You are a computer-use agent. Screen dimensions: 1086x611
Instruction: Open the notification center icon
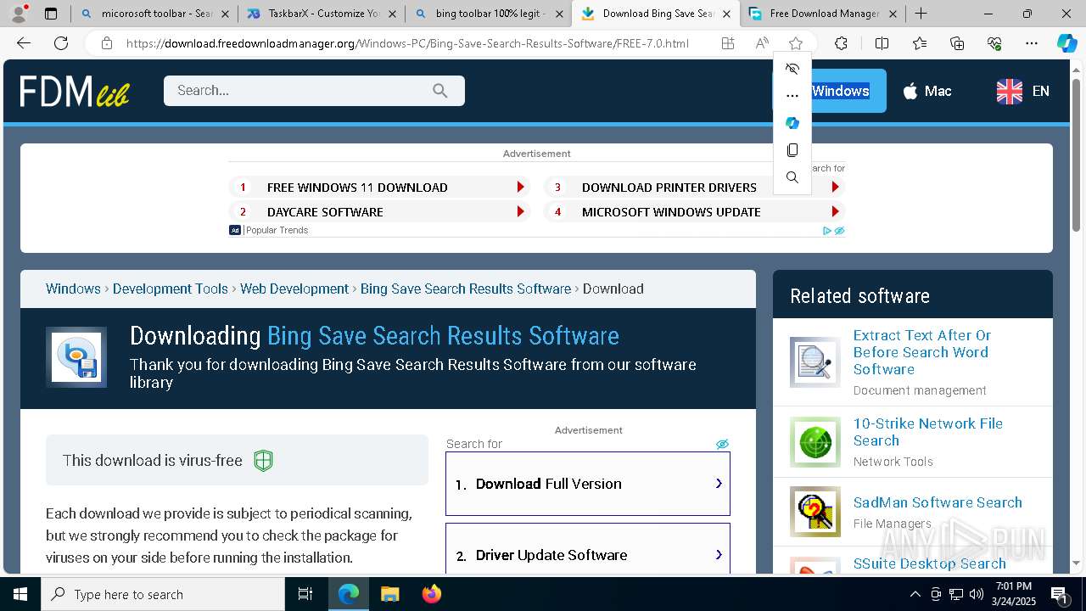(x=1059, y=594)
